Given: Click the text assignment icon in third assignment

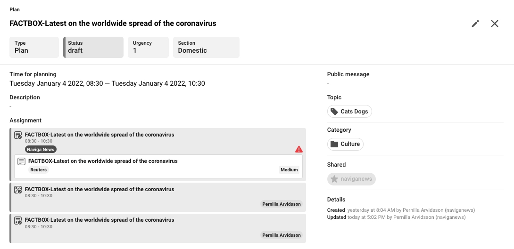Looking at the screenshot, I should (18, 220).
